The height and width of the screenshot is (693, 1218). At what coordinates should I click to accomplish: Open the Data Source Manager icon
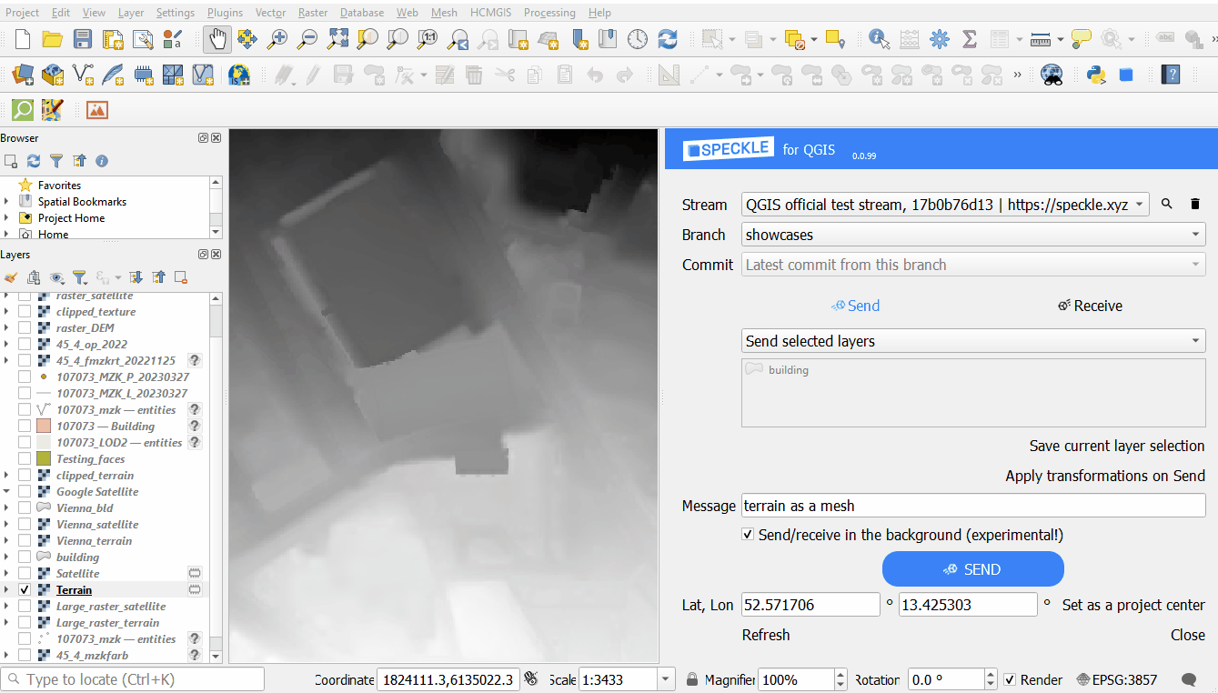click(23, 75)
